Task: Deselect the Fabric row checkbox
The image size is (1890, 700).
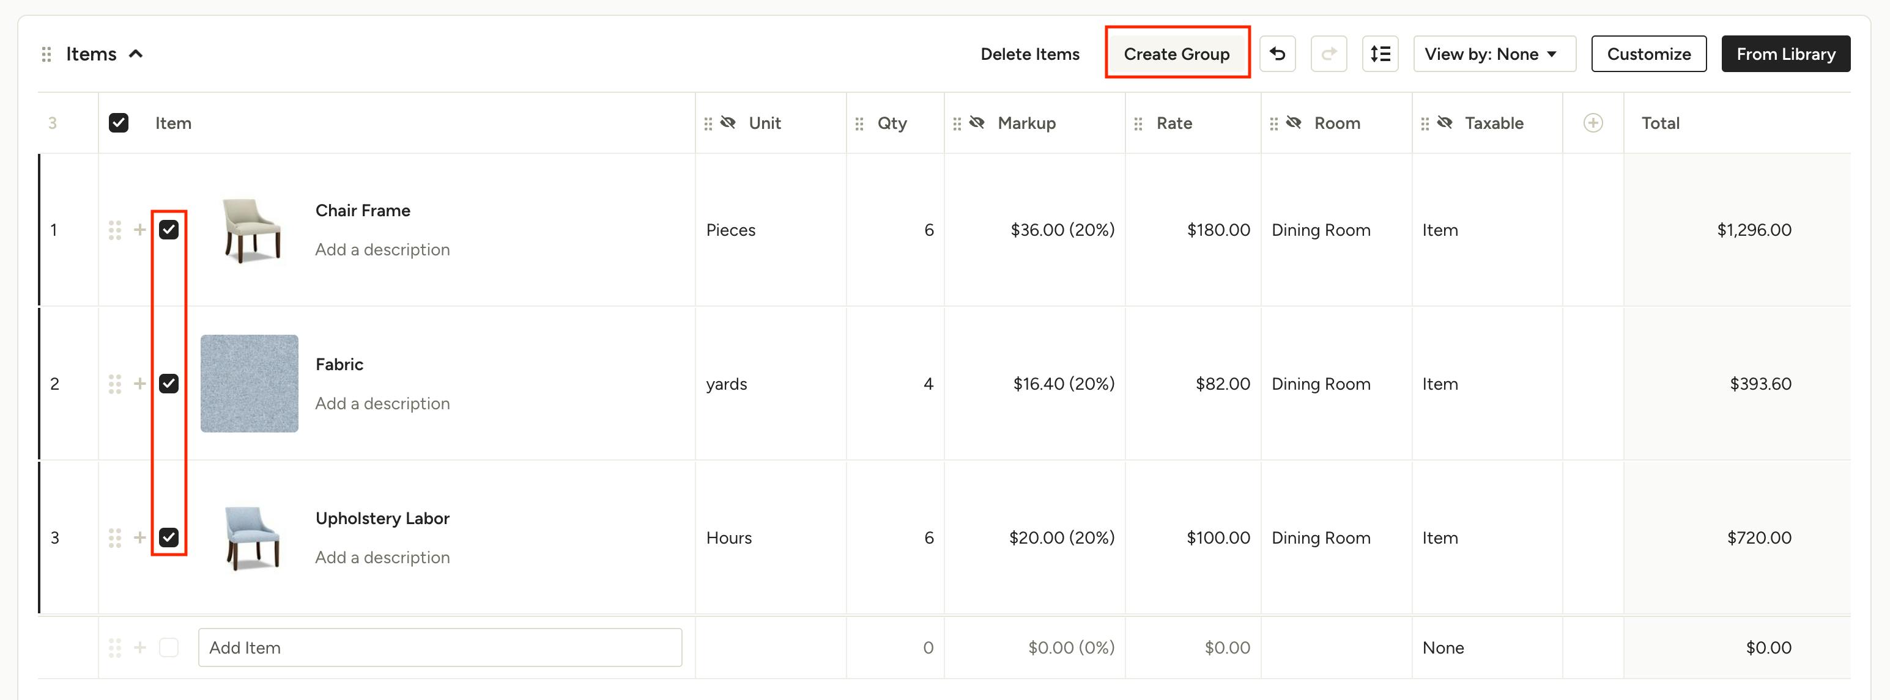Action: point(169,384)
